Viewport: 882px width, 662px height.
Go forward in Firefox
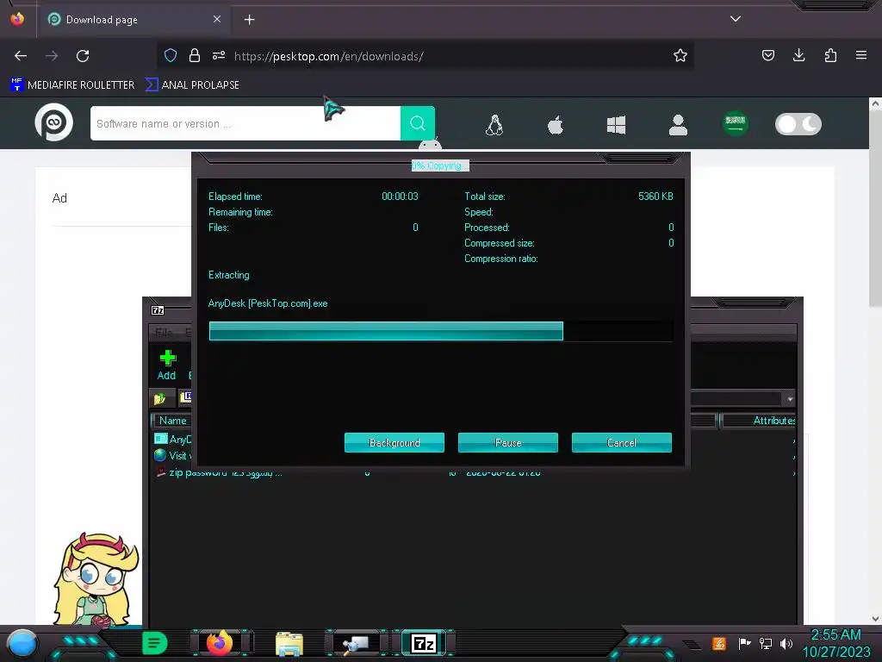click(52, 56)
